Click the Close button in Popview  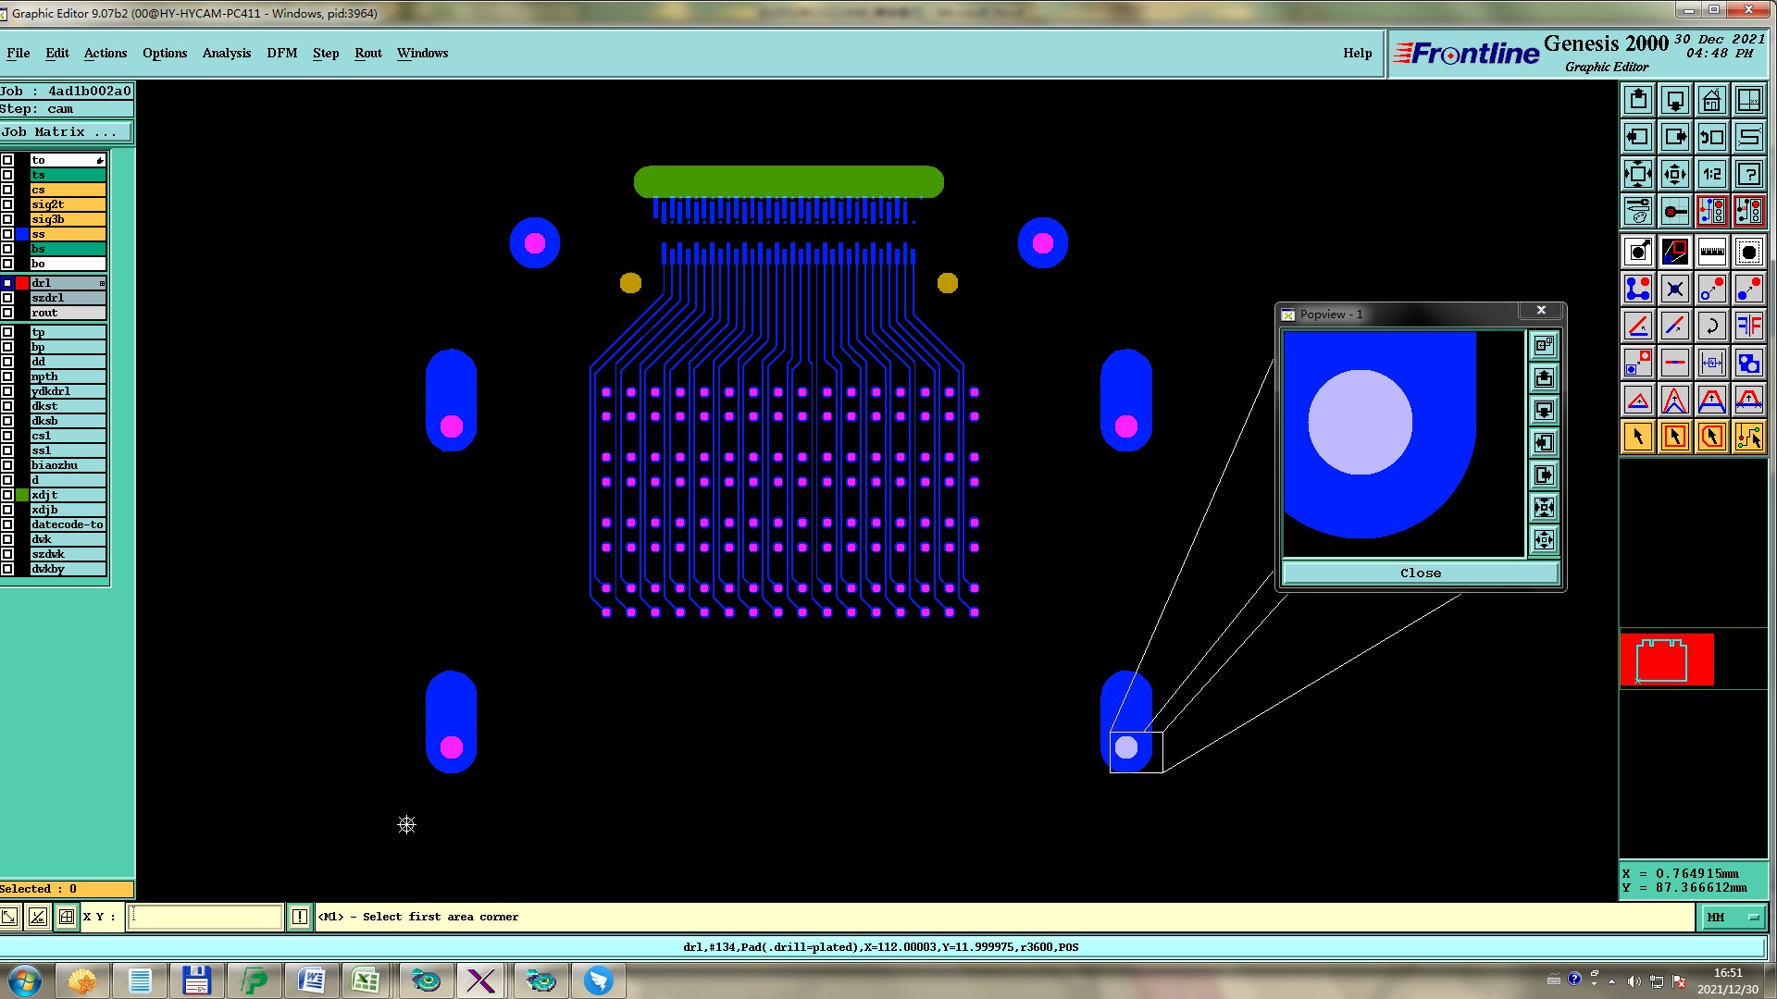click(1420, 573)
